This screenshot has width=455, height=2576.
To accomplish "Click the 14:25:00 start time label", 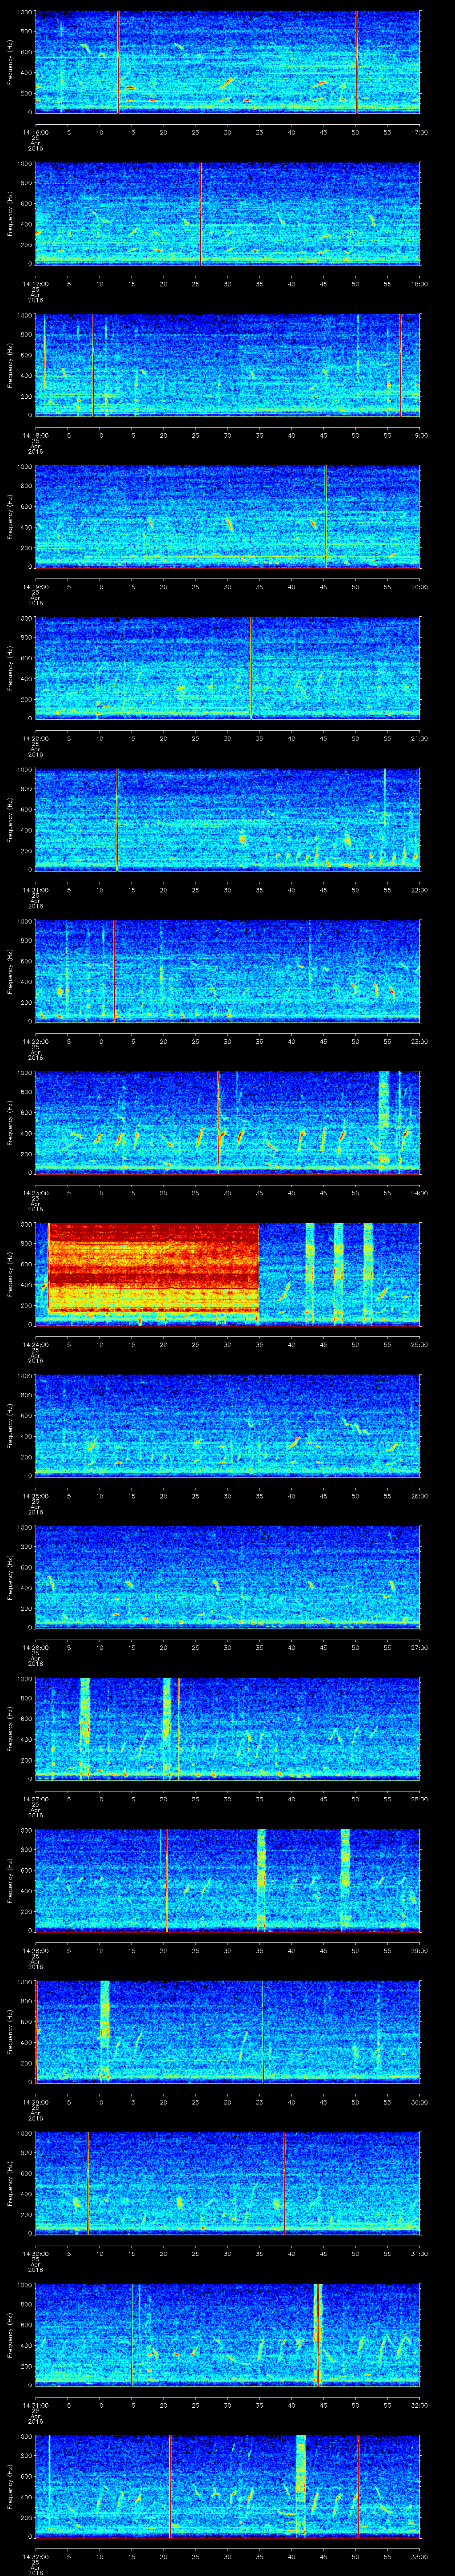I will tap(36, 1496).
